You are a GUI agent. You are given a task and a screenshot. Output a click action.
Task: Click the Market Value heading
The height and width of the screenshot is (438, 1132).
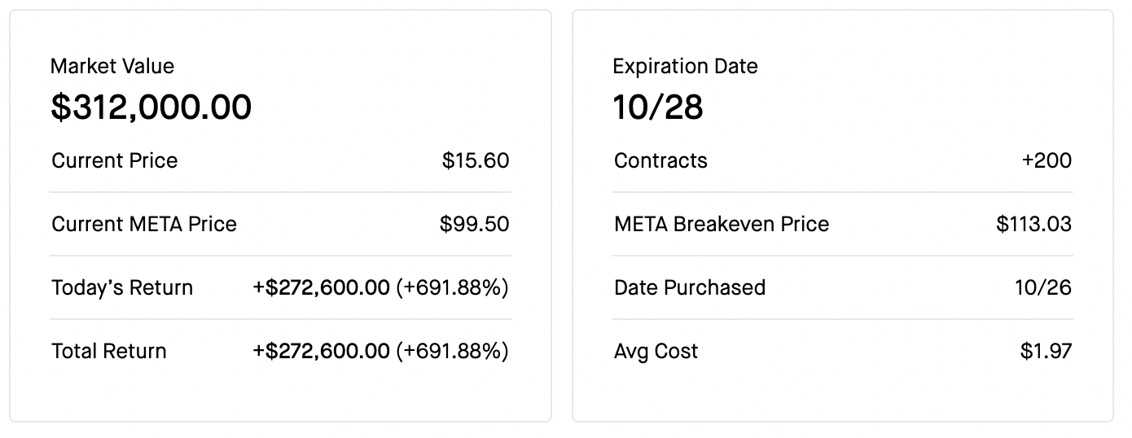click(112, 66)
